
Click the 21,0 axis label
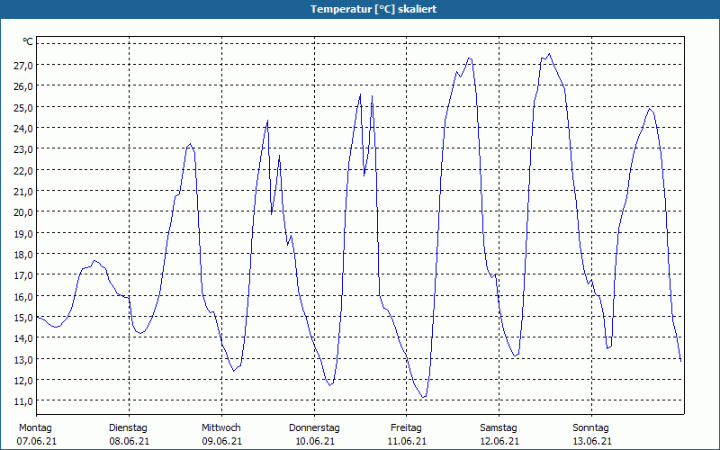point(23,192)
